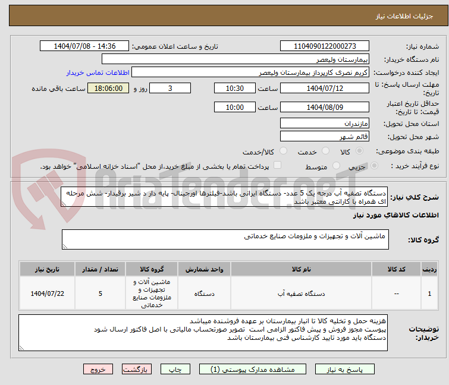The width and height of the screenshot is (449, 385).
Task: Click the response deadline date 1404/07/12 field
Action: (324, 88)
